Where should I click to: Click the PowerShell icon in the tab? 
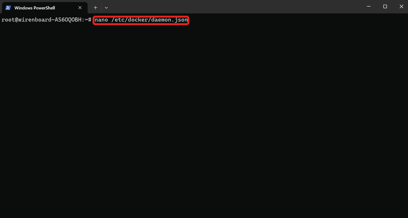[8, 8]
